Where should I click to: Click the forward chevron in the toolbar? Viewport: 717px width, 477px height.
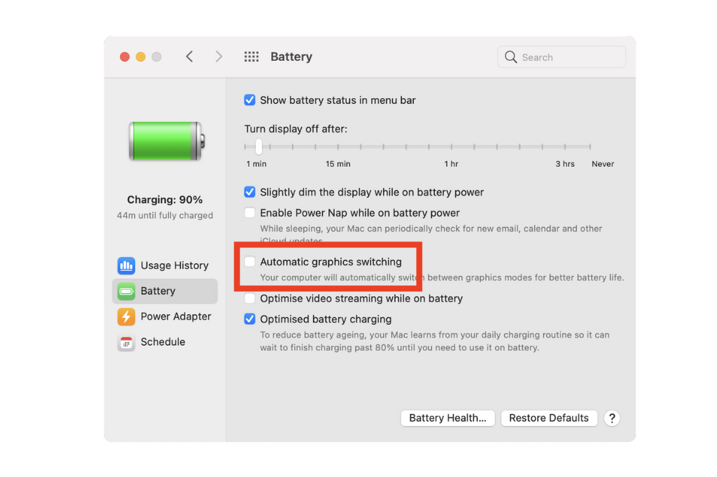tap(218, 57)
